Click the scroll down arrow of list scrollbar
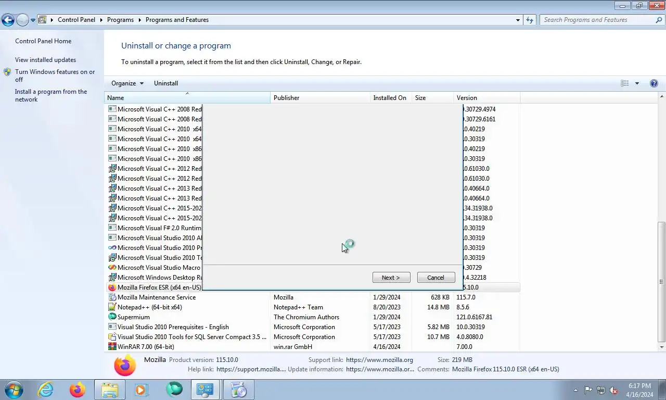Screen dimensions: 666x400 662,347
